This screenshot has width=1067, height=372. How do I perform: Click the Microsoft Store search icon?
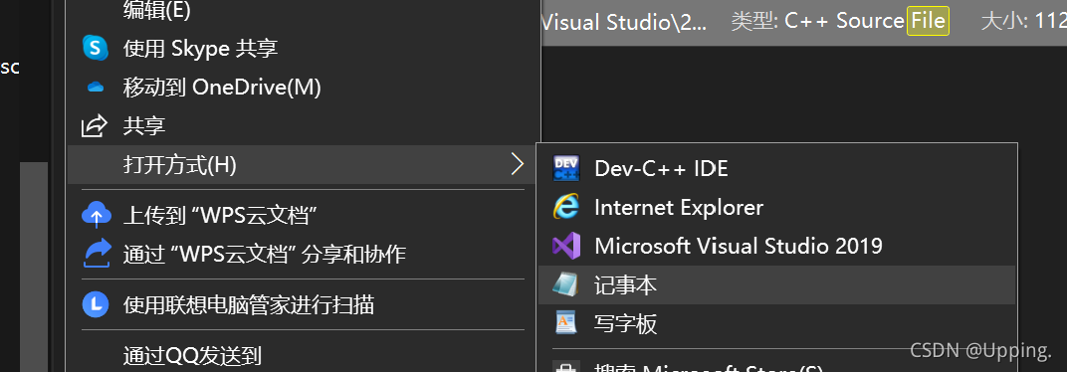tap(566, 367)
